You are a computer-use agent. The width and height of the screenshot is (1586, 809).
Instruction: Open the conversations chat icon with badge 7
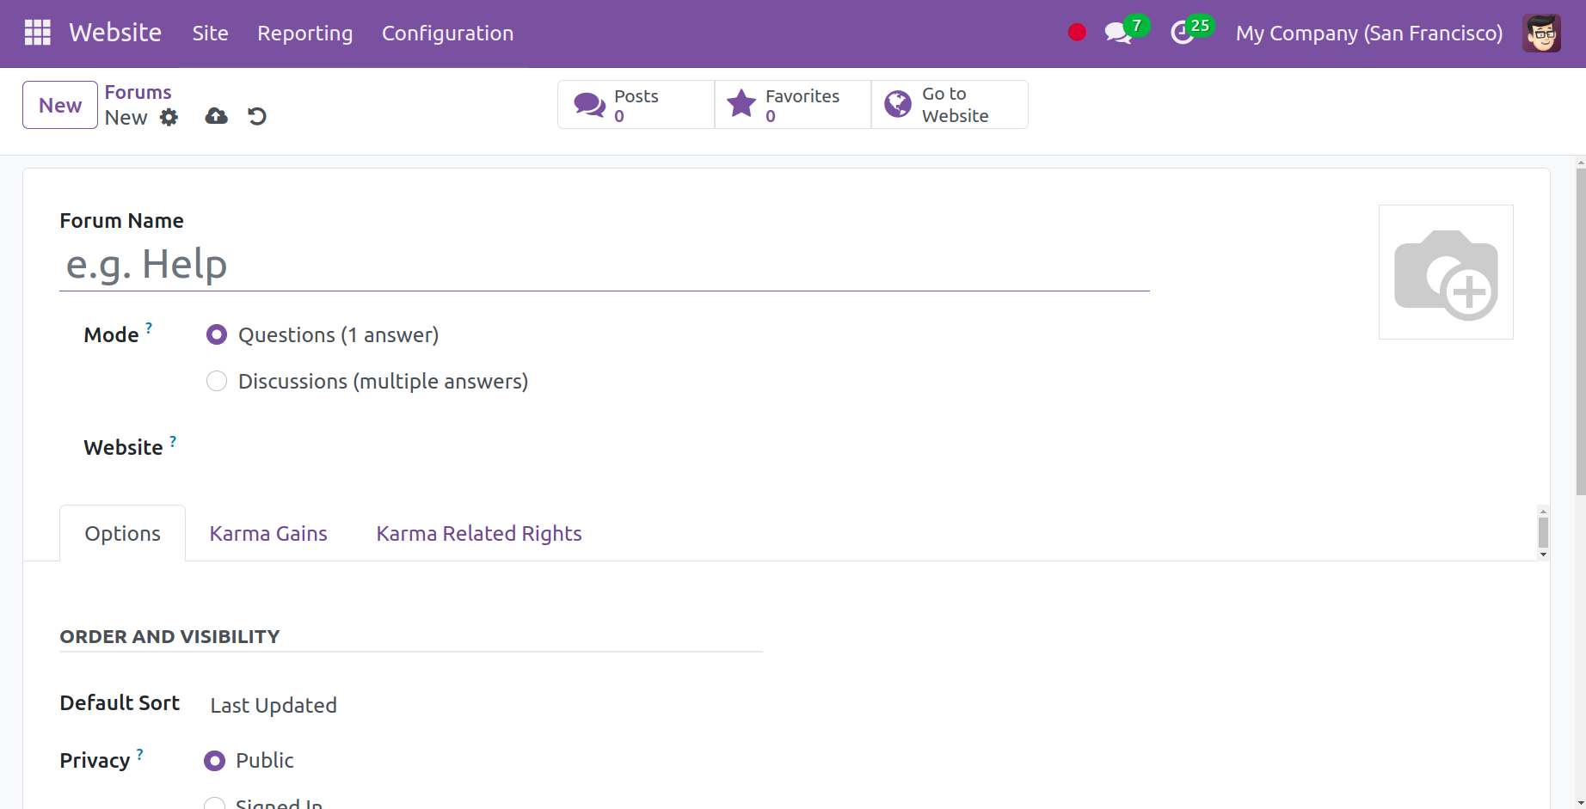1118,34
